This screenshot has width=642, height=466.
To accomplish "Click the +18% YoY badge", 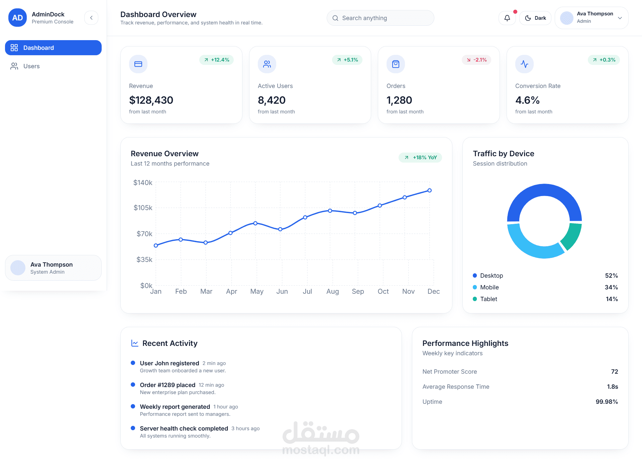I will [420, 158].
